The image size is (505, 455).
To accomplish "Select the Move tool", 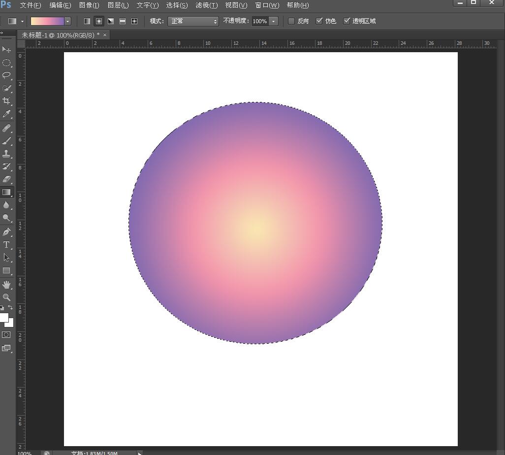I will coord(6,50).
